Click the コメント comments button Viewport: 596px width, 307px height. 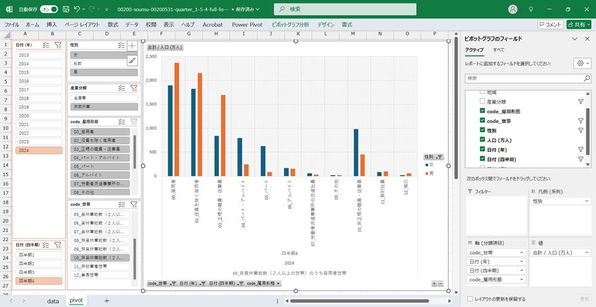tap(550, 24)
